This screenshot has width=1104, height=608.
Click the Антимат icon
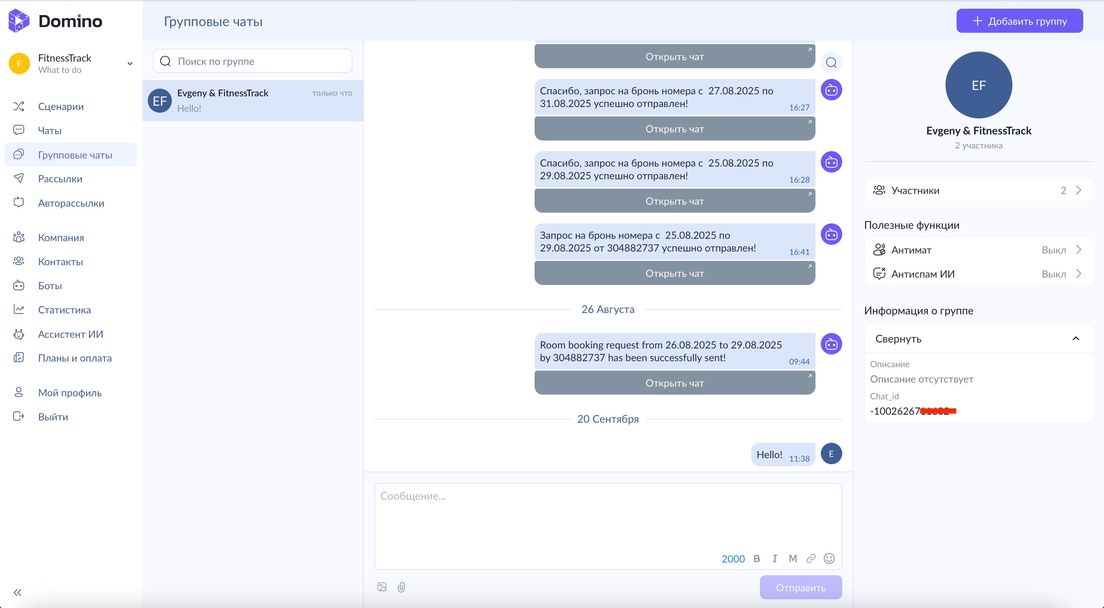879,249
